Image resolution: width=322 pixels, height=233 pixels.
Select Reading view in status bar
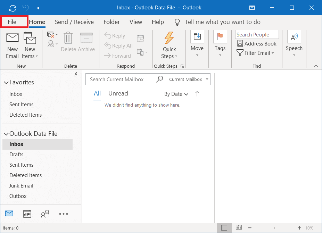point(239,228)
